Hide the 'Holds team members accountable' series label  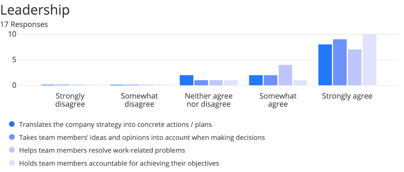click(x=119, y=163)
